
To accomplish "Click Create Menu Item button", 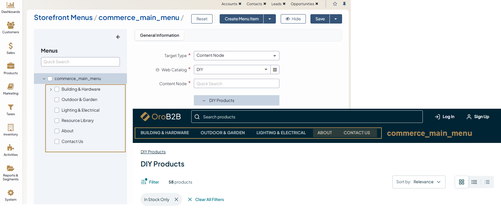I will pos(242,19).
